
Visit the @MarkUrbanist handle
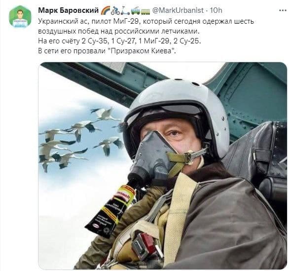pos(178,10)
